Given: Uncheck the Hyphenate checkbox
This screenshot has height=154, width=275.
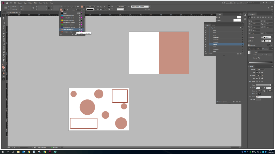Looking at the screenshot, I should 249,45.
